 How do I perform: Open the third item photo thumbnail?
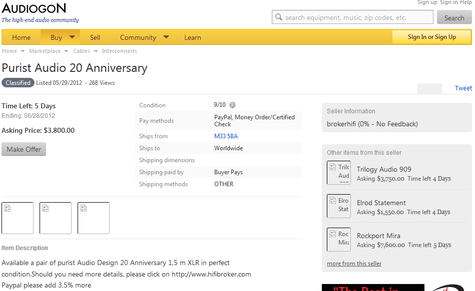pyautogui.click(x=94, y=218)
